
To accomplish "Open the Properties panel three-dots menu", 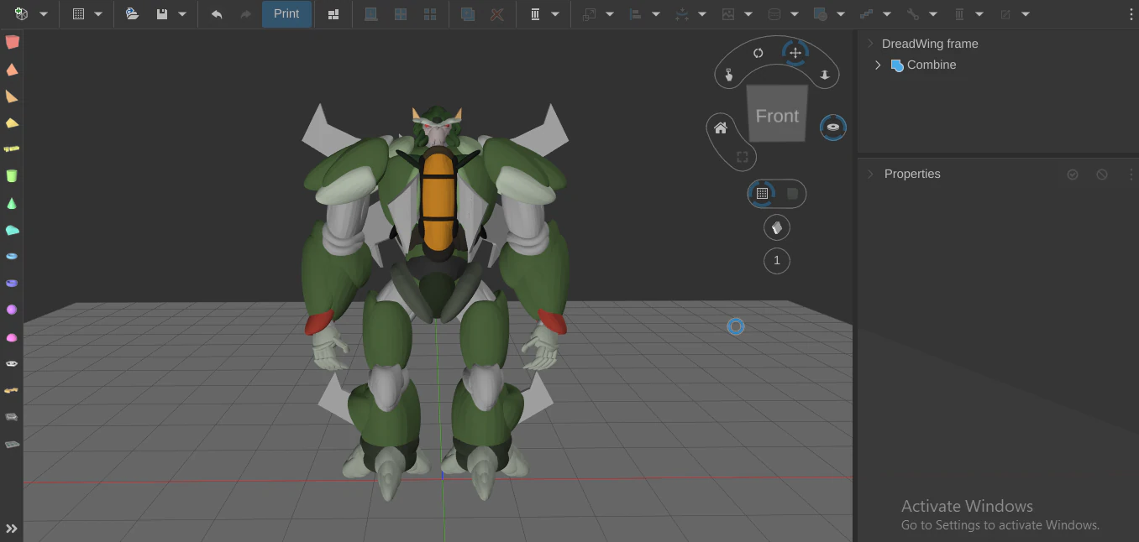I will tap(1131, 175).
